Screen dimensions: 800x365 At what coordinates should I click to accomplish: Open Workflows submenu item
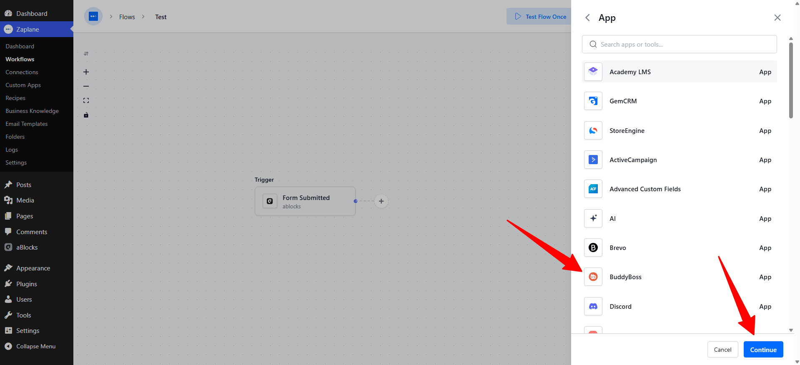20,59
